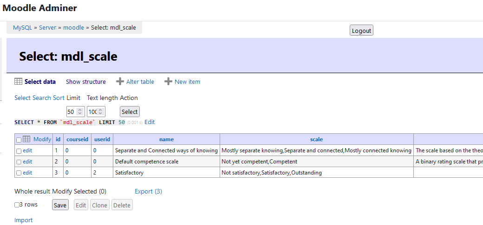Click the Moodle Adminer title
The image size is (483, 225).
[x=40, y=8]
